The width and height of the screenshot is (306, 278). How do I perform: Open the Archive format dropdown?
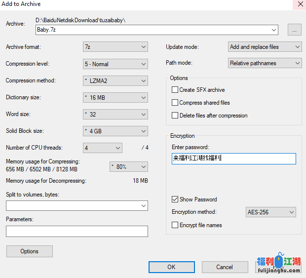[x=115, y=47]
